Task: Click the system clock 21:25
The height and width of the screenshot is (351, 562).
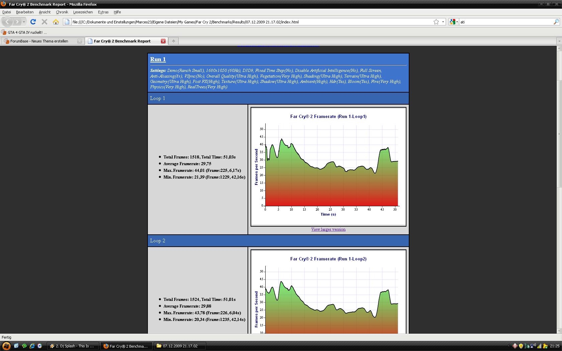Action: [x=554, y=346]
